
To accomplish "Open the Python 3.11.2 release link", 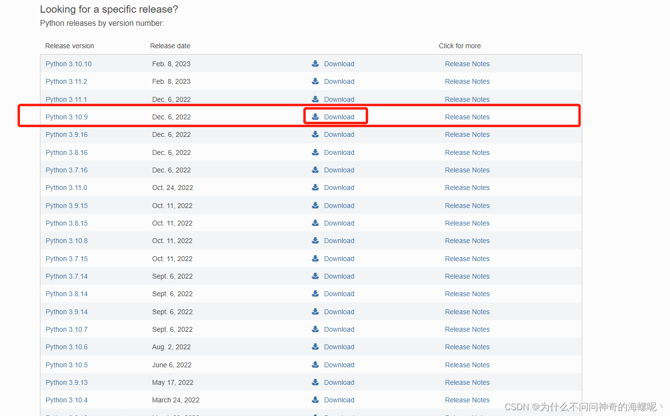I will (x=66, y=81).
